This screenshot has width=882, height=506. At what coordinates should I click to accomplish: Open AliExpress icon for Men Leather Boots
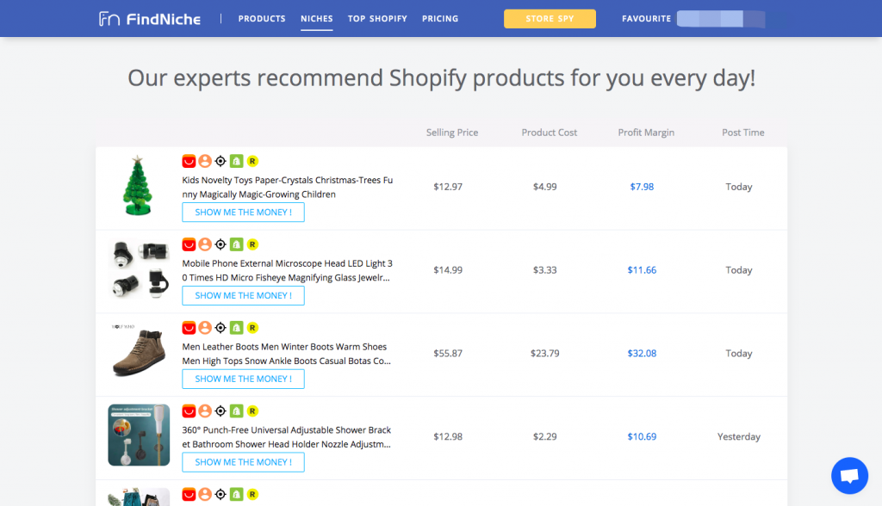pyautogui.click(x=189, y=328)
